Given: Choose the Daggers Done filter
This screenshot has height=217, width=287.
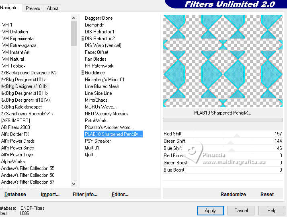Looking at the screenshot, I should click(98, 18).
